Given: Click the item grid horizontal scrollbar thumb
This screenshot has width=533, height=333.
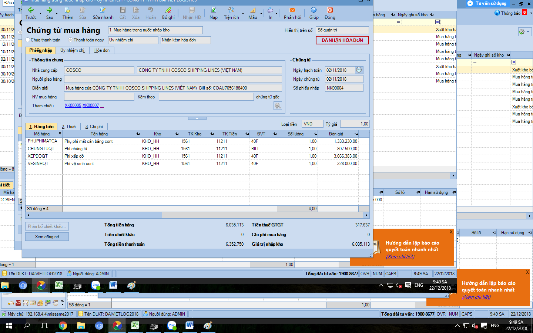Looking at the screenshot, I should [96, 215].
